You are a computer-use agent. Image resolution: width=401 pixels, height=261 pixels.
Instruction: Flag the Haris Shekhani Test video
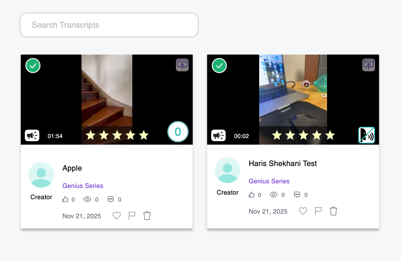(x=318, y=211)
